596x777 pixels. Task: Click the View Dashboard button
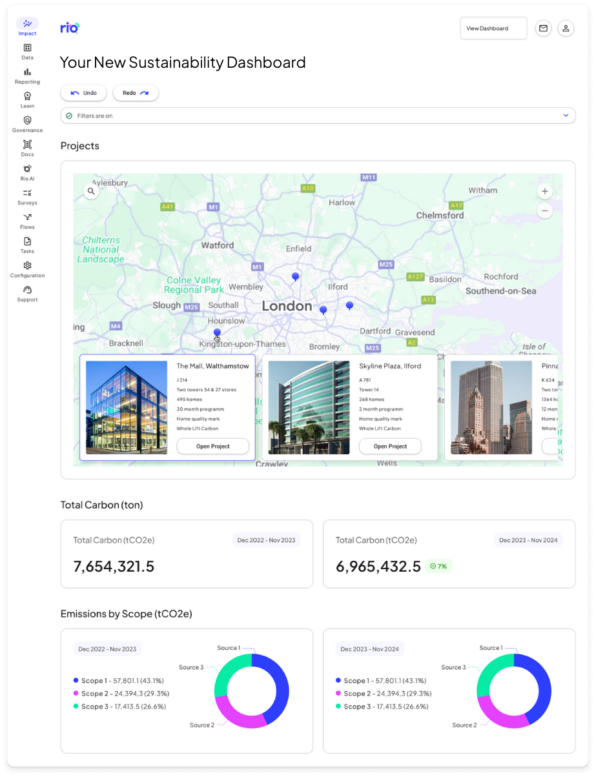[x=493, y=28]
